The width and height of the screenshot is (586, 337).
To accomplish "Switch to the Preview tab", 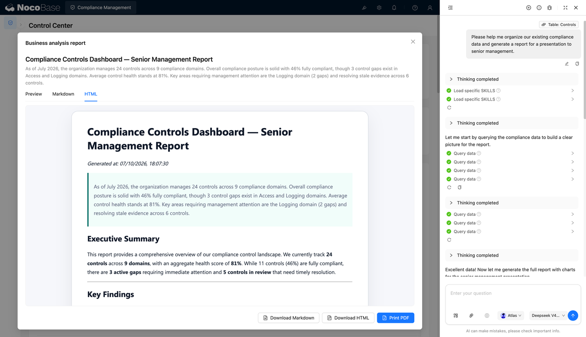I will (33, 94).
